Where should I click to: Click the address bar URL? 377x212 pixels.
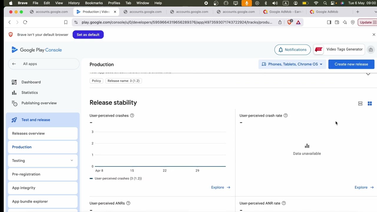pos(177,22)
